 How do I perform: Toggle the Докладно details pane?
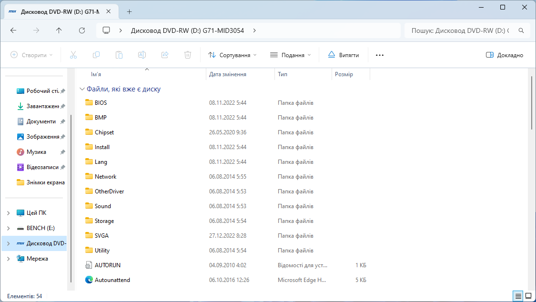pos(505,55)
